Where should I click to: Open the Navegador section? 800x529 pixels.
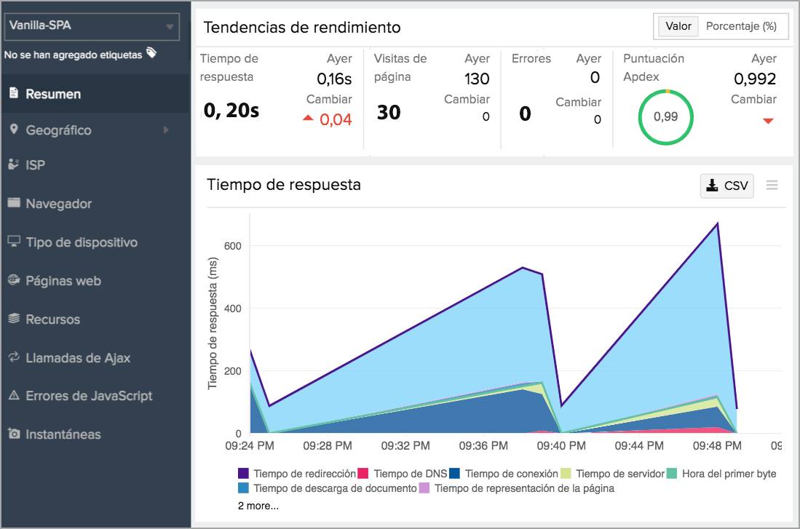pyautogui.click(x=95, y=204)
